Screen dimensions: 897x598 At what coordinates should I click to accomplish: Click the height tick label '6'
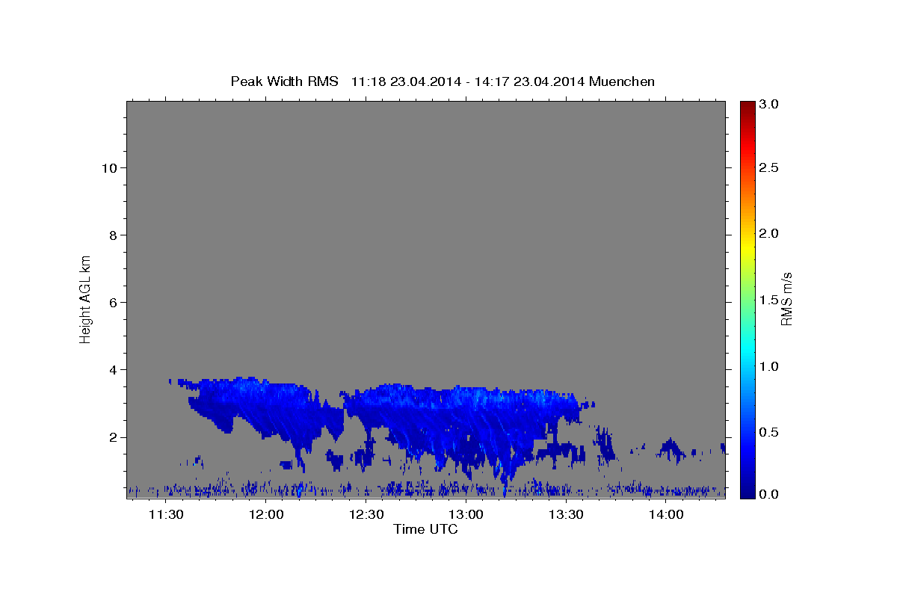pos(111,302)
